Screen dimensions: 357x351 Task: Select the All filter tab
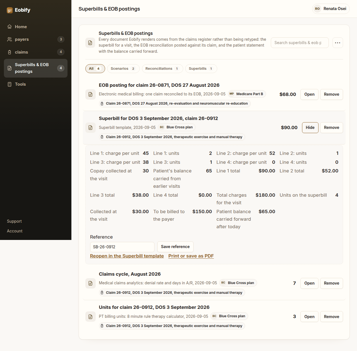(95, 69)
